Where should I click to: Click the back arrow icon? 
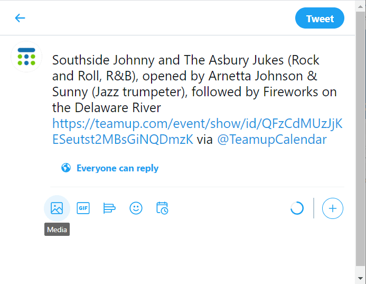(20, 18)
